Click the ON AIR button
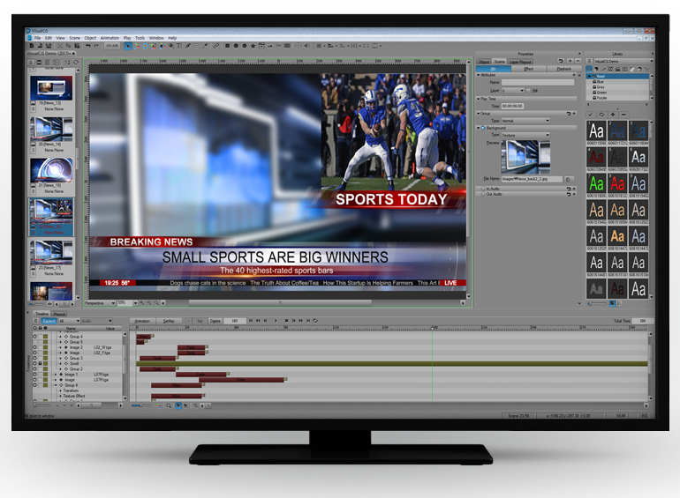680x498 pixels. 112,46
